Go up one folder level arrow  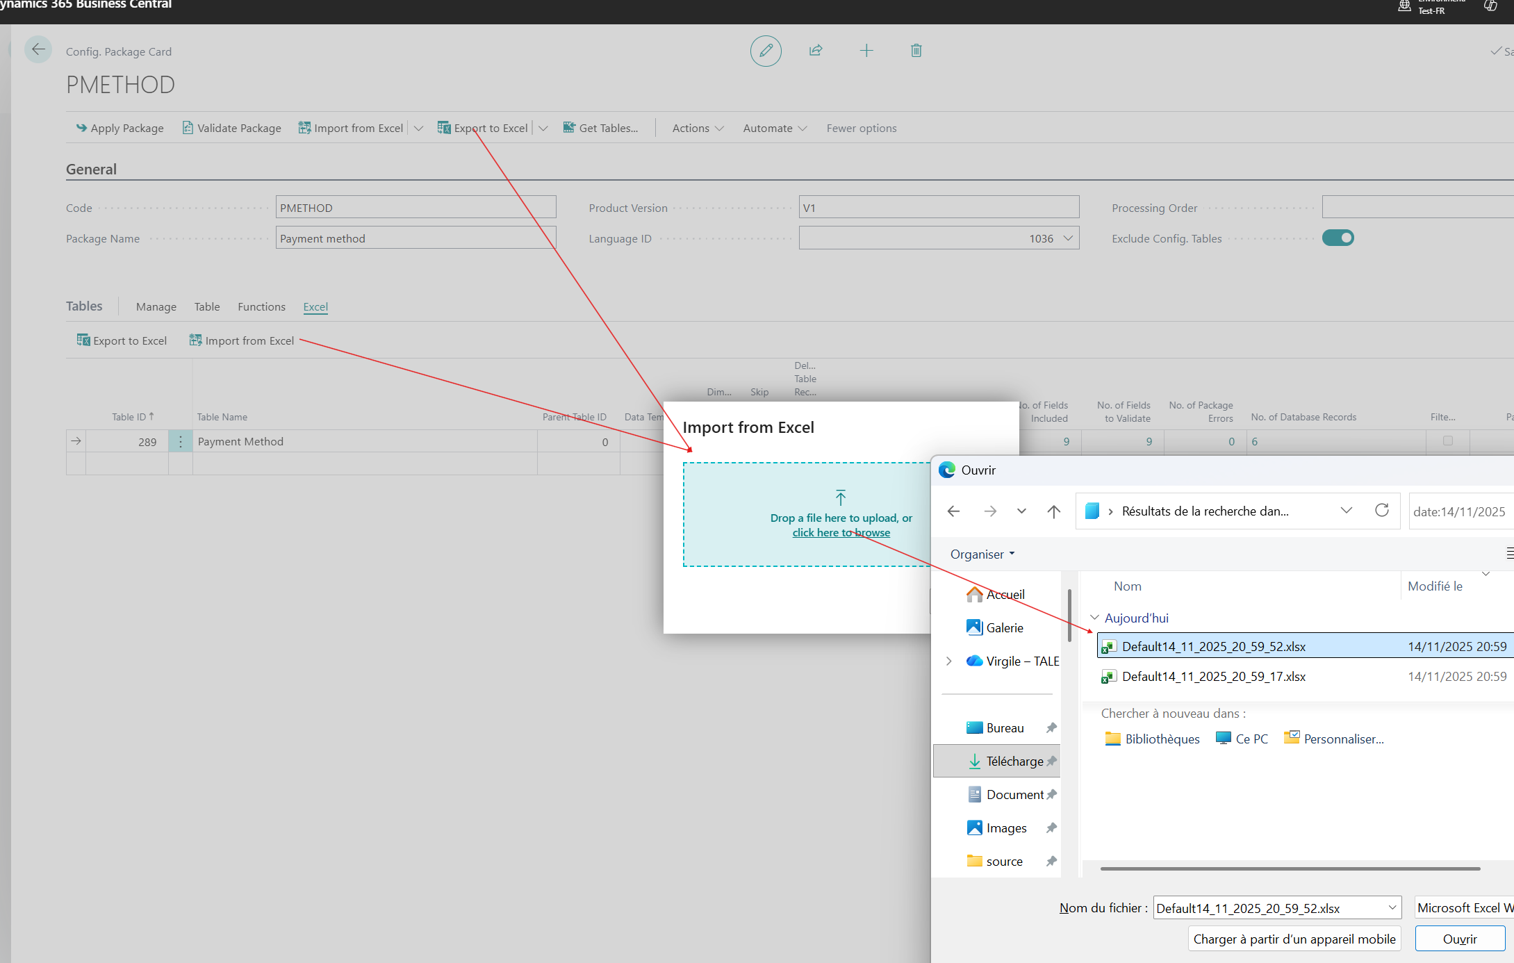(x=1054, y=511)
